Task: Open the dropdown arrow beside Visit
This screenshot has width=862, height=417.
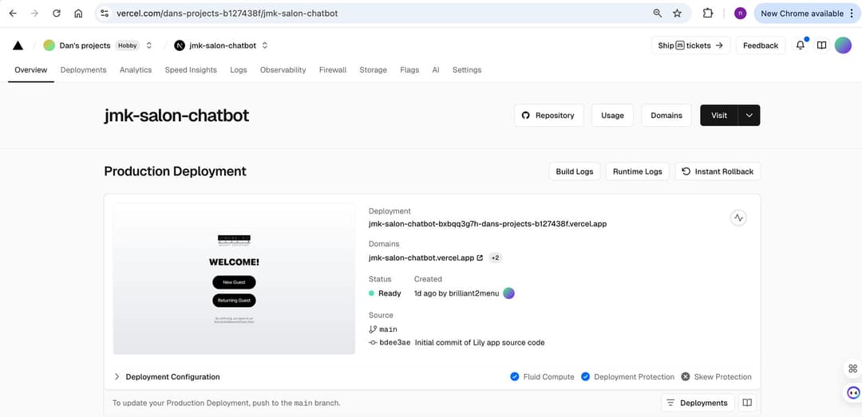Action: [749, 116]
